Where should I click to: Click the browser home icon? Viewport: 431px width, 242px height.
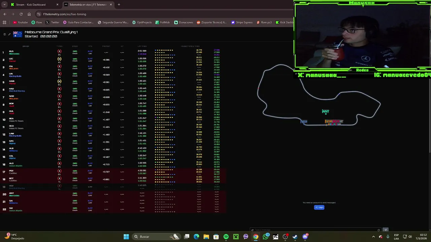pyautogui.click(x=29, y=14)
